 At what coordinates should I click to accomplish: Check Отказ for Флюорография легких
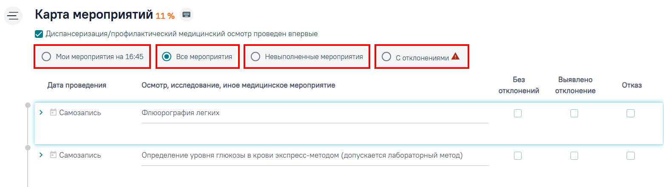click(x=630, y=113)
